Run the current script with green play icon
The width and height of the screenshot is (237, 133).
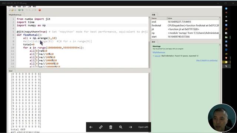click(19, 10)
